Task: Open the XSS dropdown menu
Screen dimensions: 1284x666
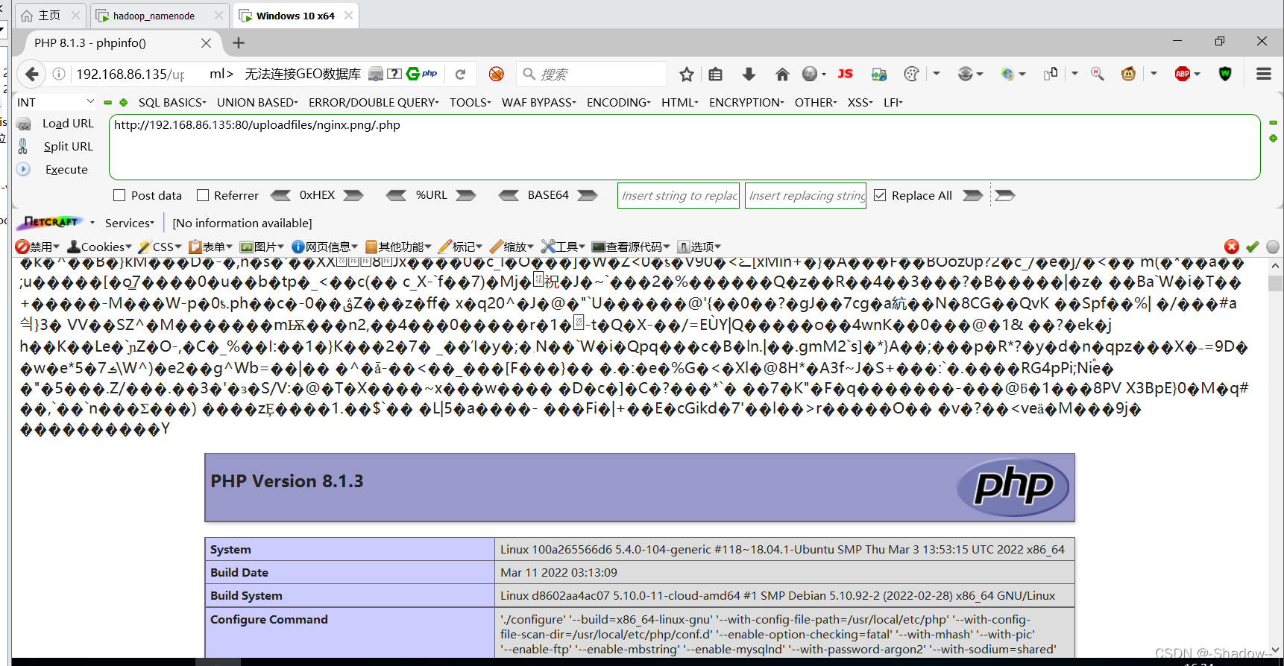Action: pyautogui.click(x=860, y=103)
